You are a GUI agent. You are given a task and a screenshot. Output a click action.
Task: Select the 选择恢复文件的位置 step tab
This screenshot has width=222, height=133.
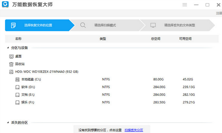[x=40, y=25]
